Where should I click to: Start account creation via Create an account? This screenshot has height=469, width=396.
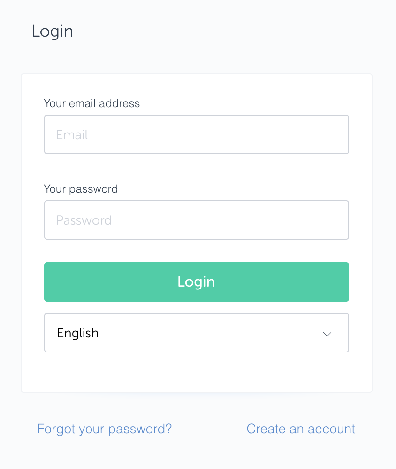[x=300, y=429]
